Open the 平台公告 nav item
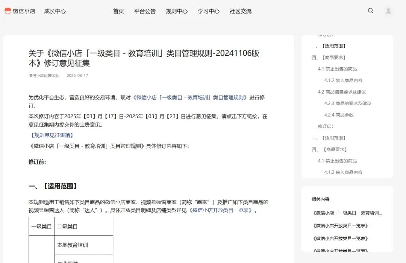406x263 pixels. (145, 11)
